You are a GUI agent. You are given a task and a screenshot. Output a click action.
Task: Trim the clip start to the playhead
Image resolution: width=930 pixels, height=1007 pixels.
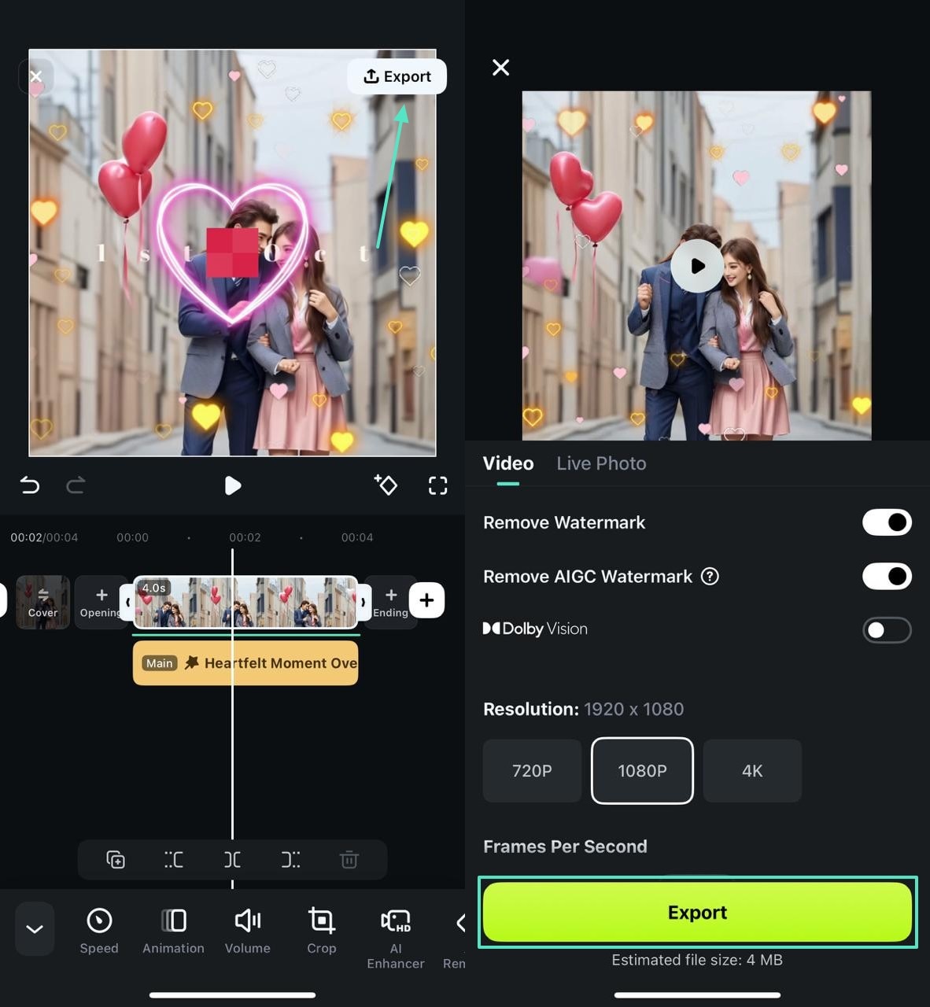coord(174,859)
